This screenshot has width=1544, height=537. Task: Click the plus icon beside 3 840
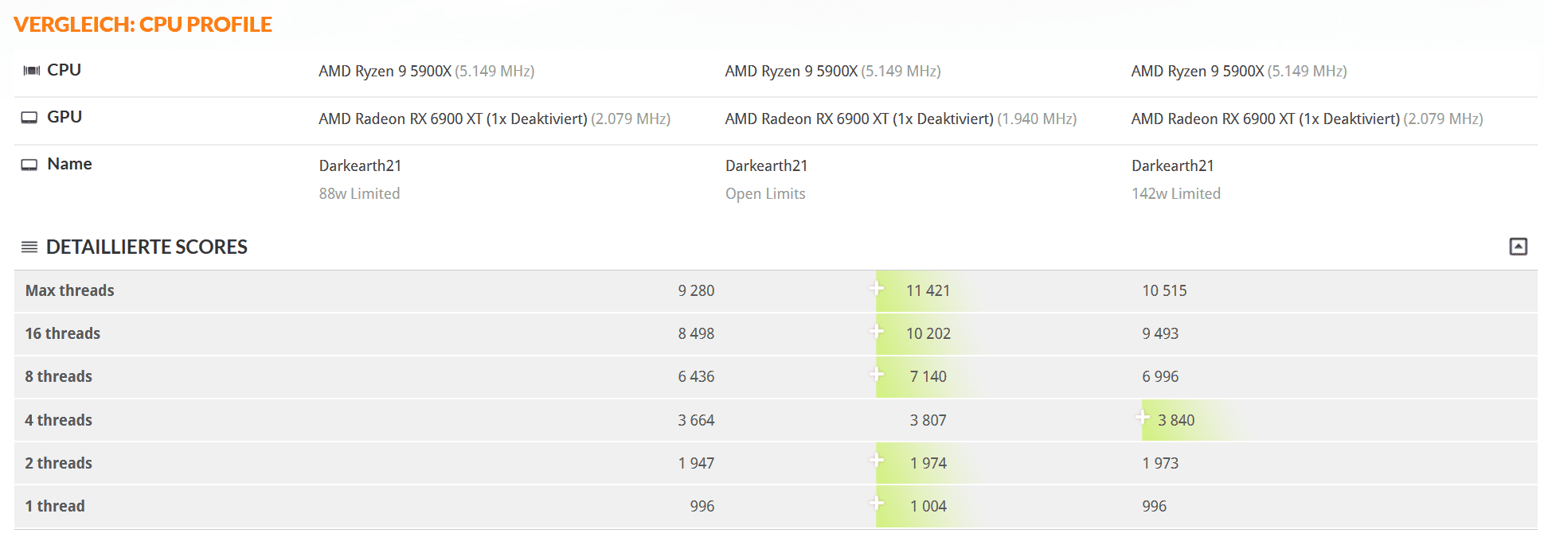[1143, 417]
